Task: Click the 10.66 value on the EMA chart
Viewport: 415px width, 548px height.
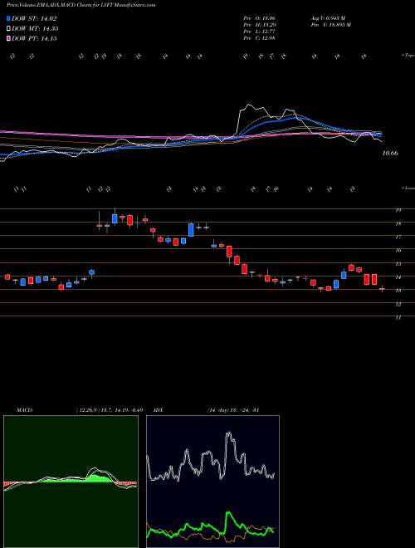Action: 390,153
